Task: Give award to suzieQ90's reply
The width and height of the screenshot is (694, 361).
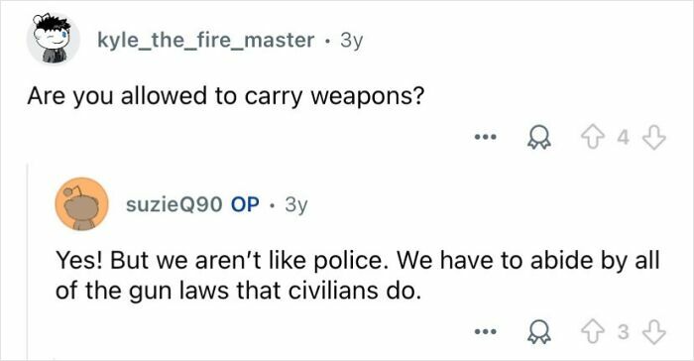Action: (x=538, y=332)
